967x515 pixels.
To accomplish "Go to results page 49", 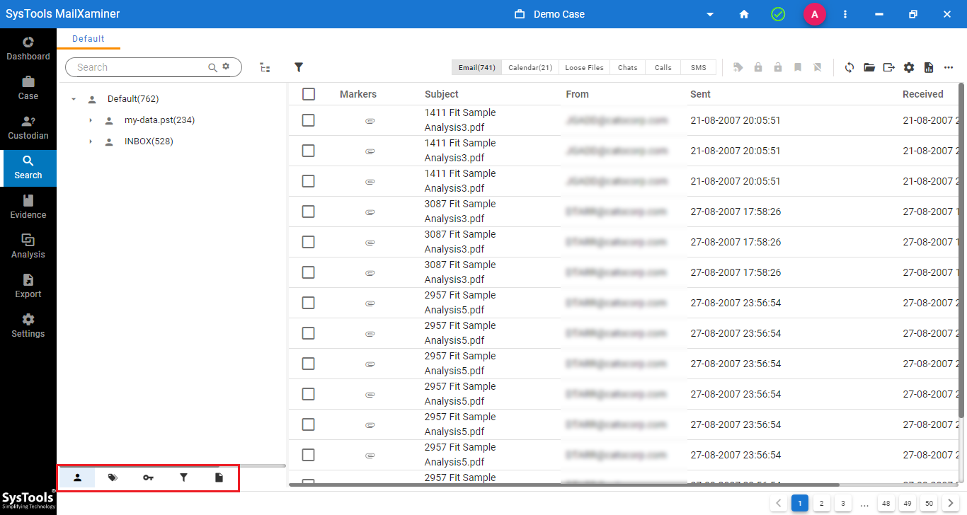I will (x=908, y=504).
